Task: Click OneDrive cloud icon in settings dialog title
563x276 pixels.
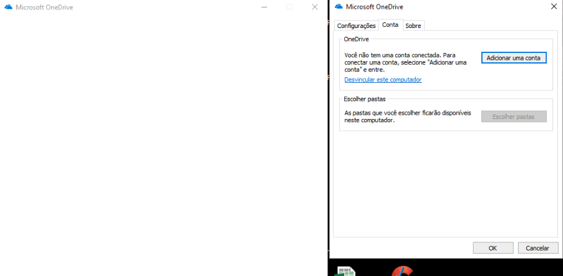Action: 338,6
